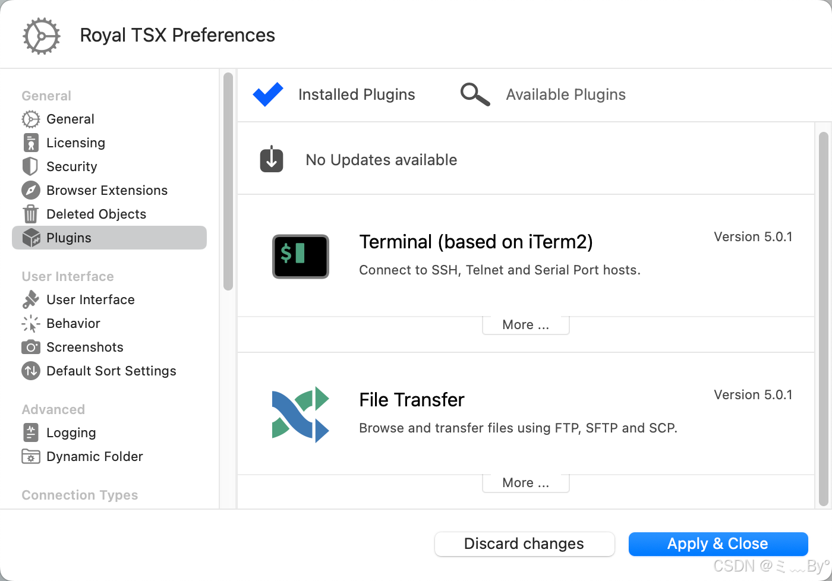The height and width of the screenshot is (581, 832).
Task: Open Browser Extensions via its compass icon
Action: pos(31,190)
